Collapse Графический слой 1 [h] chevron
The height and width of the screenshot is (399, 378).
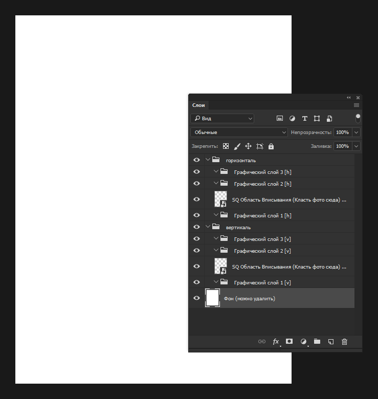[x=216, y=215]
